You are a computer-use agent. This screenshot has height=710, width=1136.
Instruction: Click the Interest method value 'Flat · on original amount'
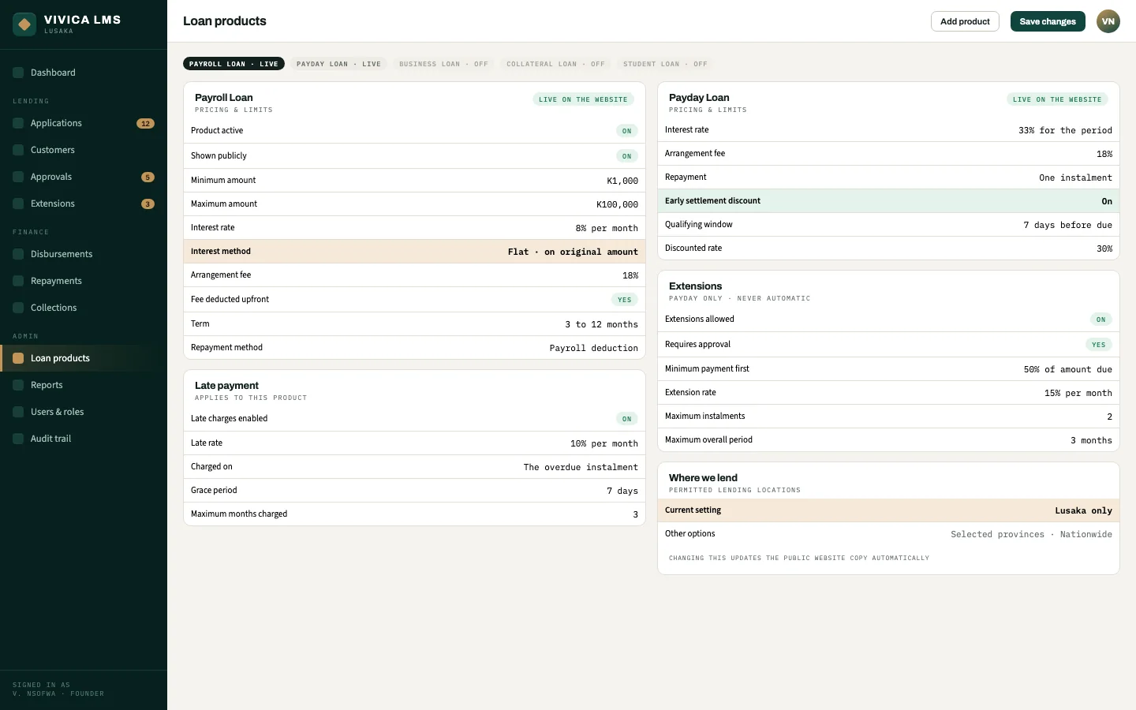tap(573, 252)
